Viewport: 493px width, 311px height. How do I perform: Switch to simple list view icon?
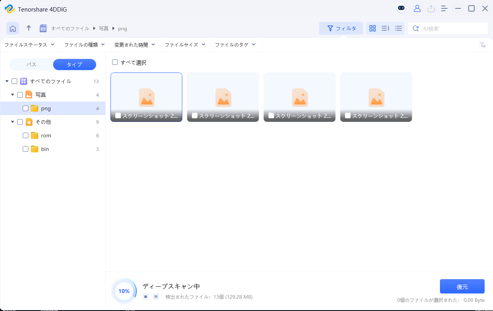tap(398, 28)
